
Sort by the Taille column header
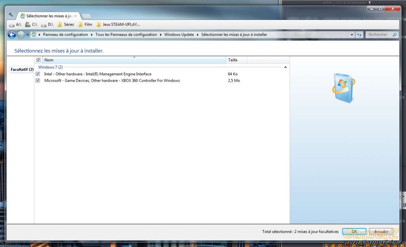237,60
